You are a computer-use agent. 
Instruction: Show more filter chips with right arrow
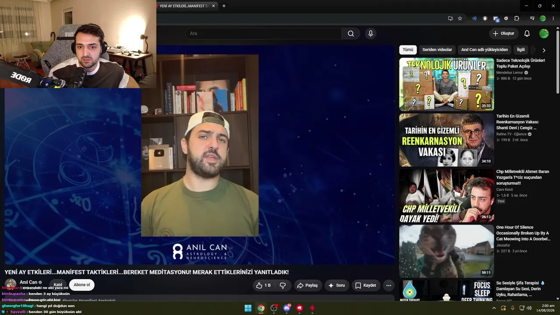coord(544,50)
